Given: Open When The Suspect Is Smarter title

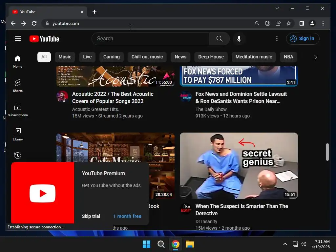Looking at the screenshot, I should click(242, 210).
